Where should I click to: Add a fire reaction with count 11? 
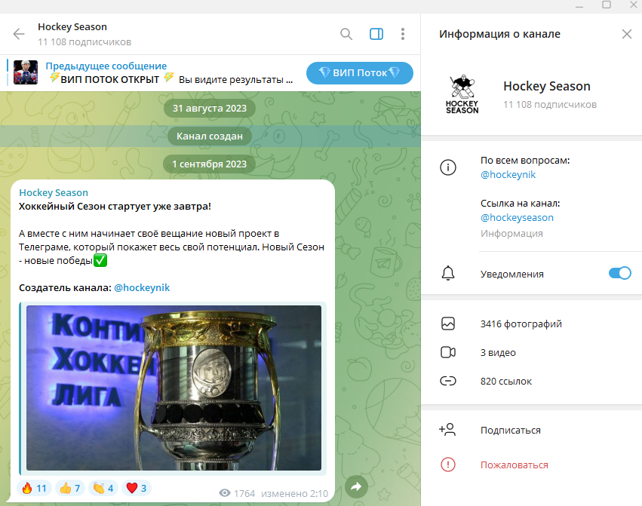point(34,488)
